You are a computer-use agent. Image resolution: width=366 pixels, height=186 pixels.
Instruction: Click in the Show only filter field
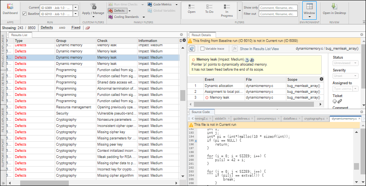[278, 7]
